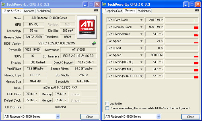Select Sensors tab in right window
Viewport: 202px width, 121px height.
point(130,11)
